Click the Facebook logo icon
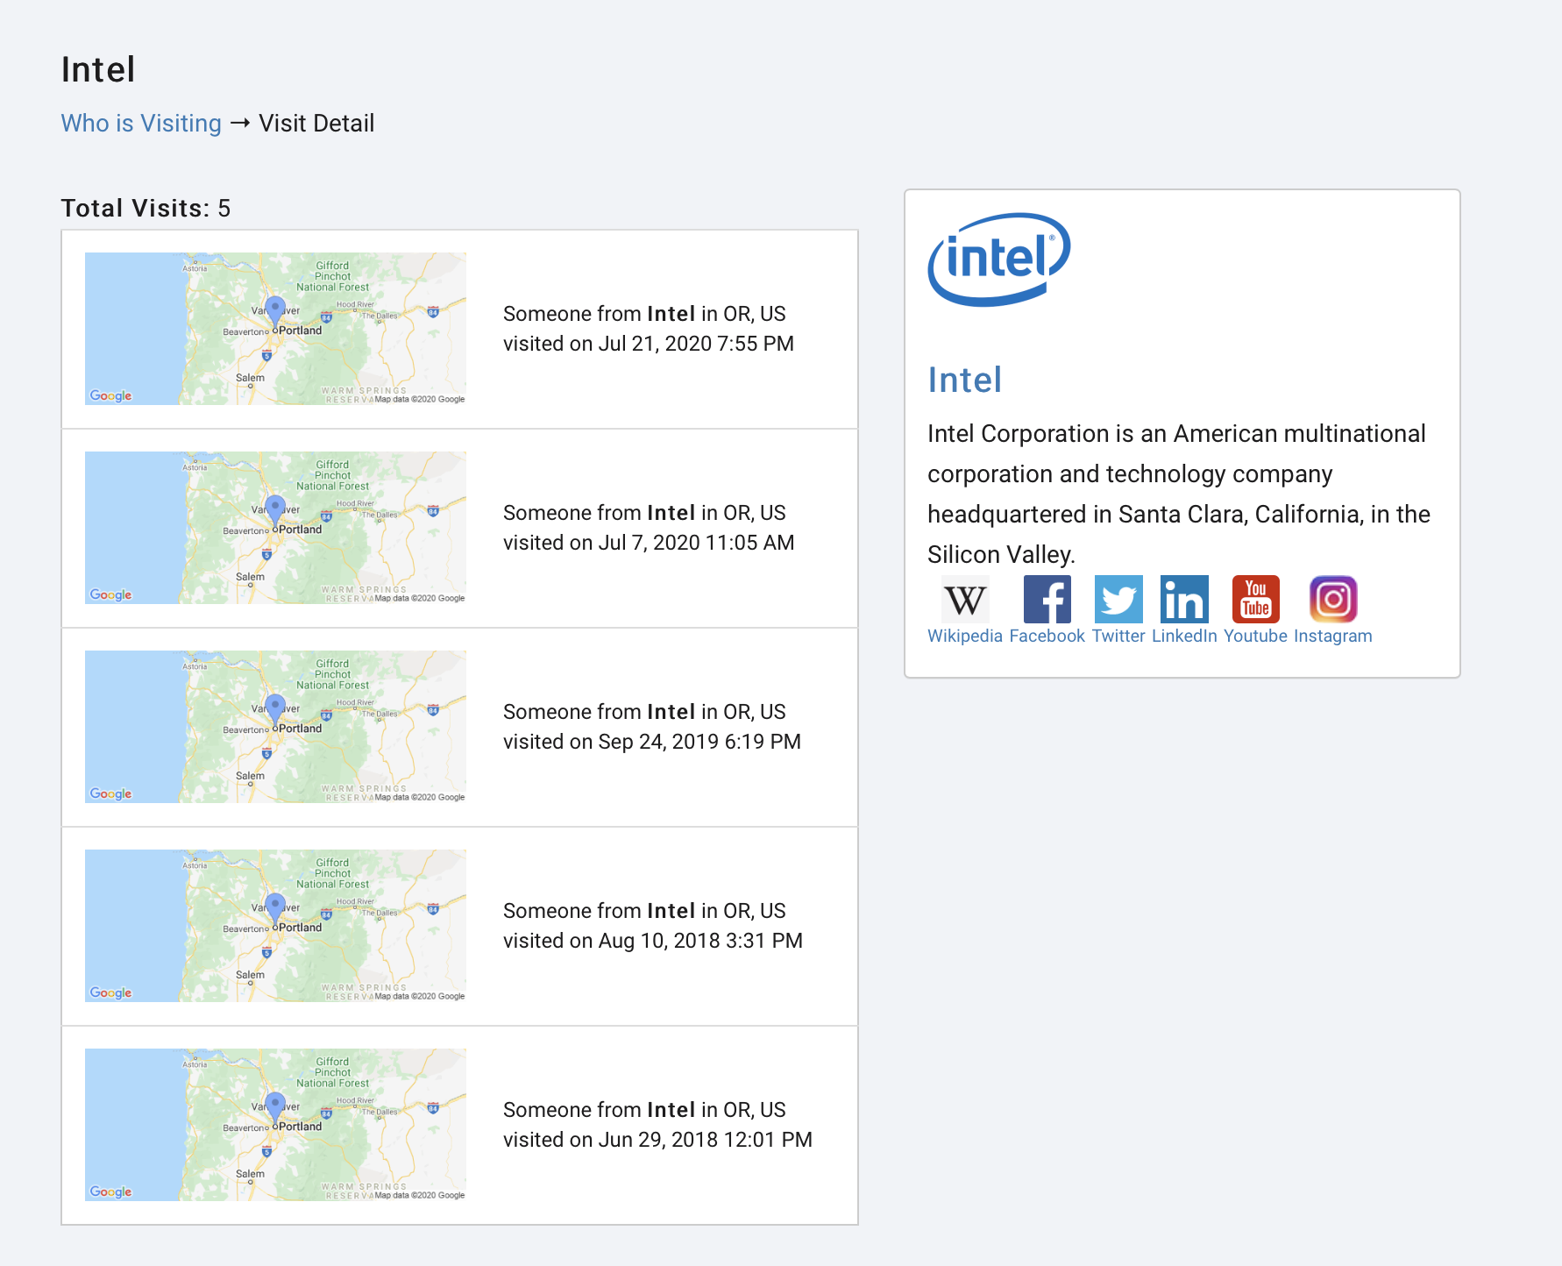 pyautogui.click(x=1047, y=600)
